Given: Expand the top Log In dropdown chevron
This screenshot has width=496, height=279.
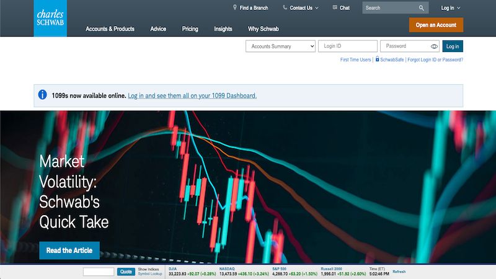Looking at the screenshot, I should click(x=458, y=8).
